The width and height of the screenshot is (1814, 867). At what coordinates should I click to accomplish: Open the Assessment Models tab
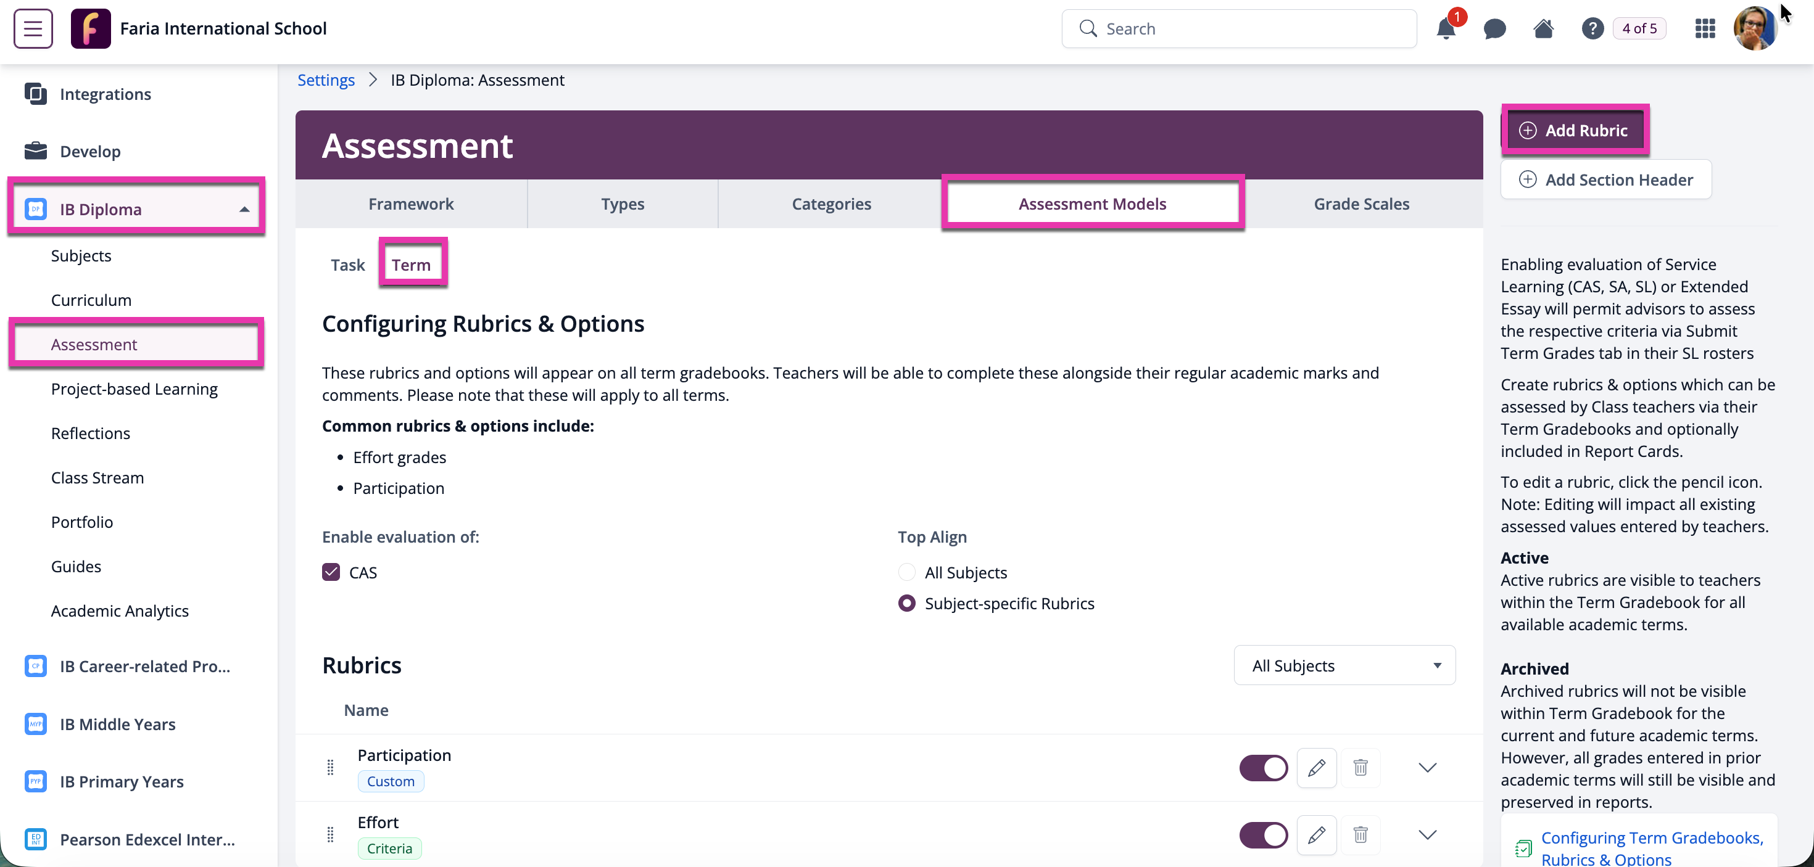(x=1092, y=203)
